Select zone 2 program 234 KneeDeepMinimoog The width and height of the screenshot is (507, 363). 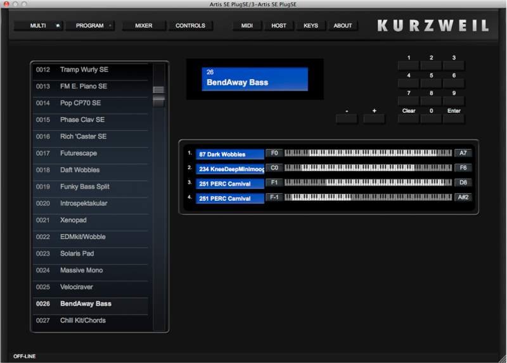coord(229,169)
